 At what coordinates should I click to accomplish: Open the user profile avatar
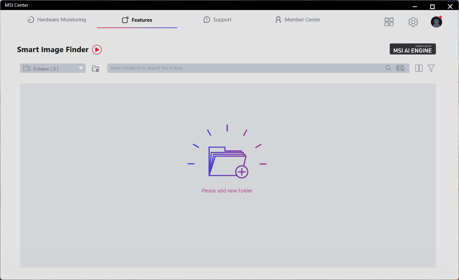click(x=436, y=22)
